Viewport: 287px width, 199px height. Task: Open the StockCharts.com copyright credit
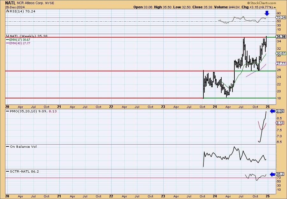[261, 3]
